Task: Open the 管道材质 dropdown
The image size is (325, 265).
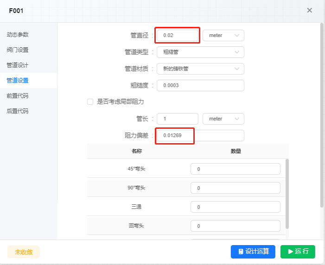Action: (200, 69)
